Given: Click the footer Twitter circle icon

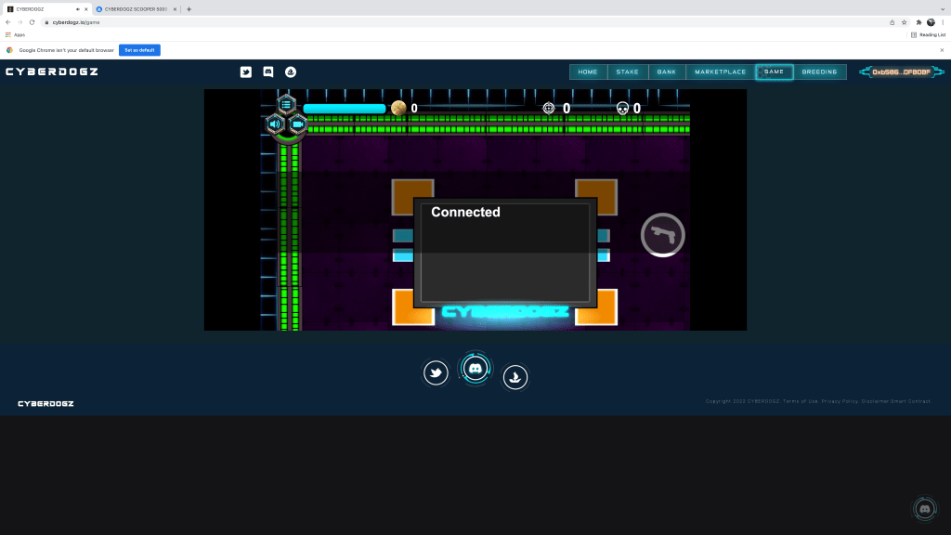Looking at the screenshot, I should point(436,373).
